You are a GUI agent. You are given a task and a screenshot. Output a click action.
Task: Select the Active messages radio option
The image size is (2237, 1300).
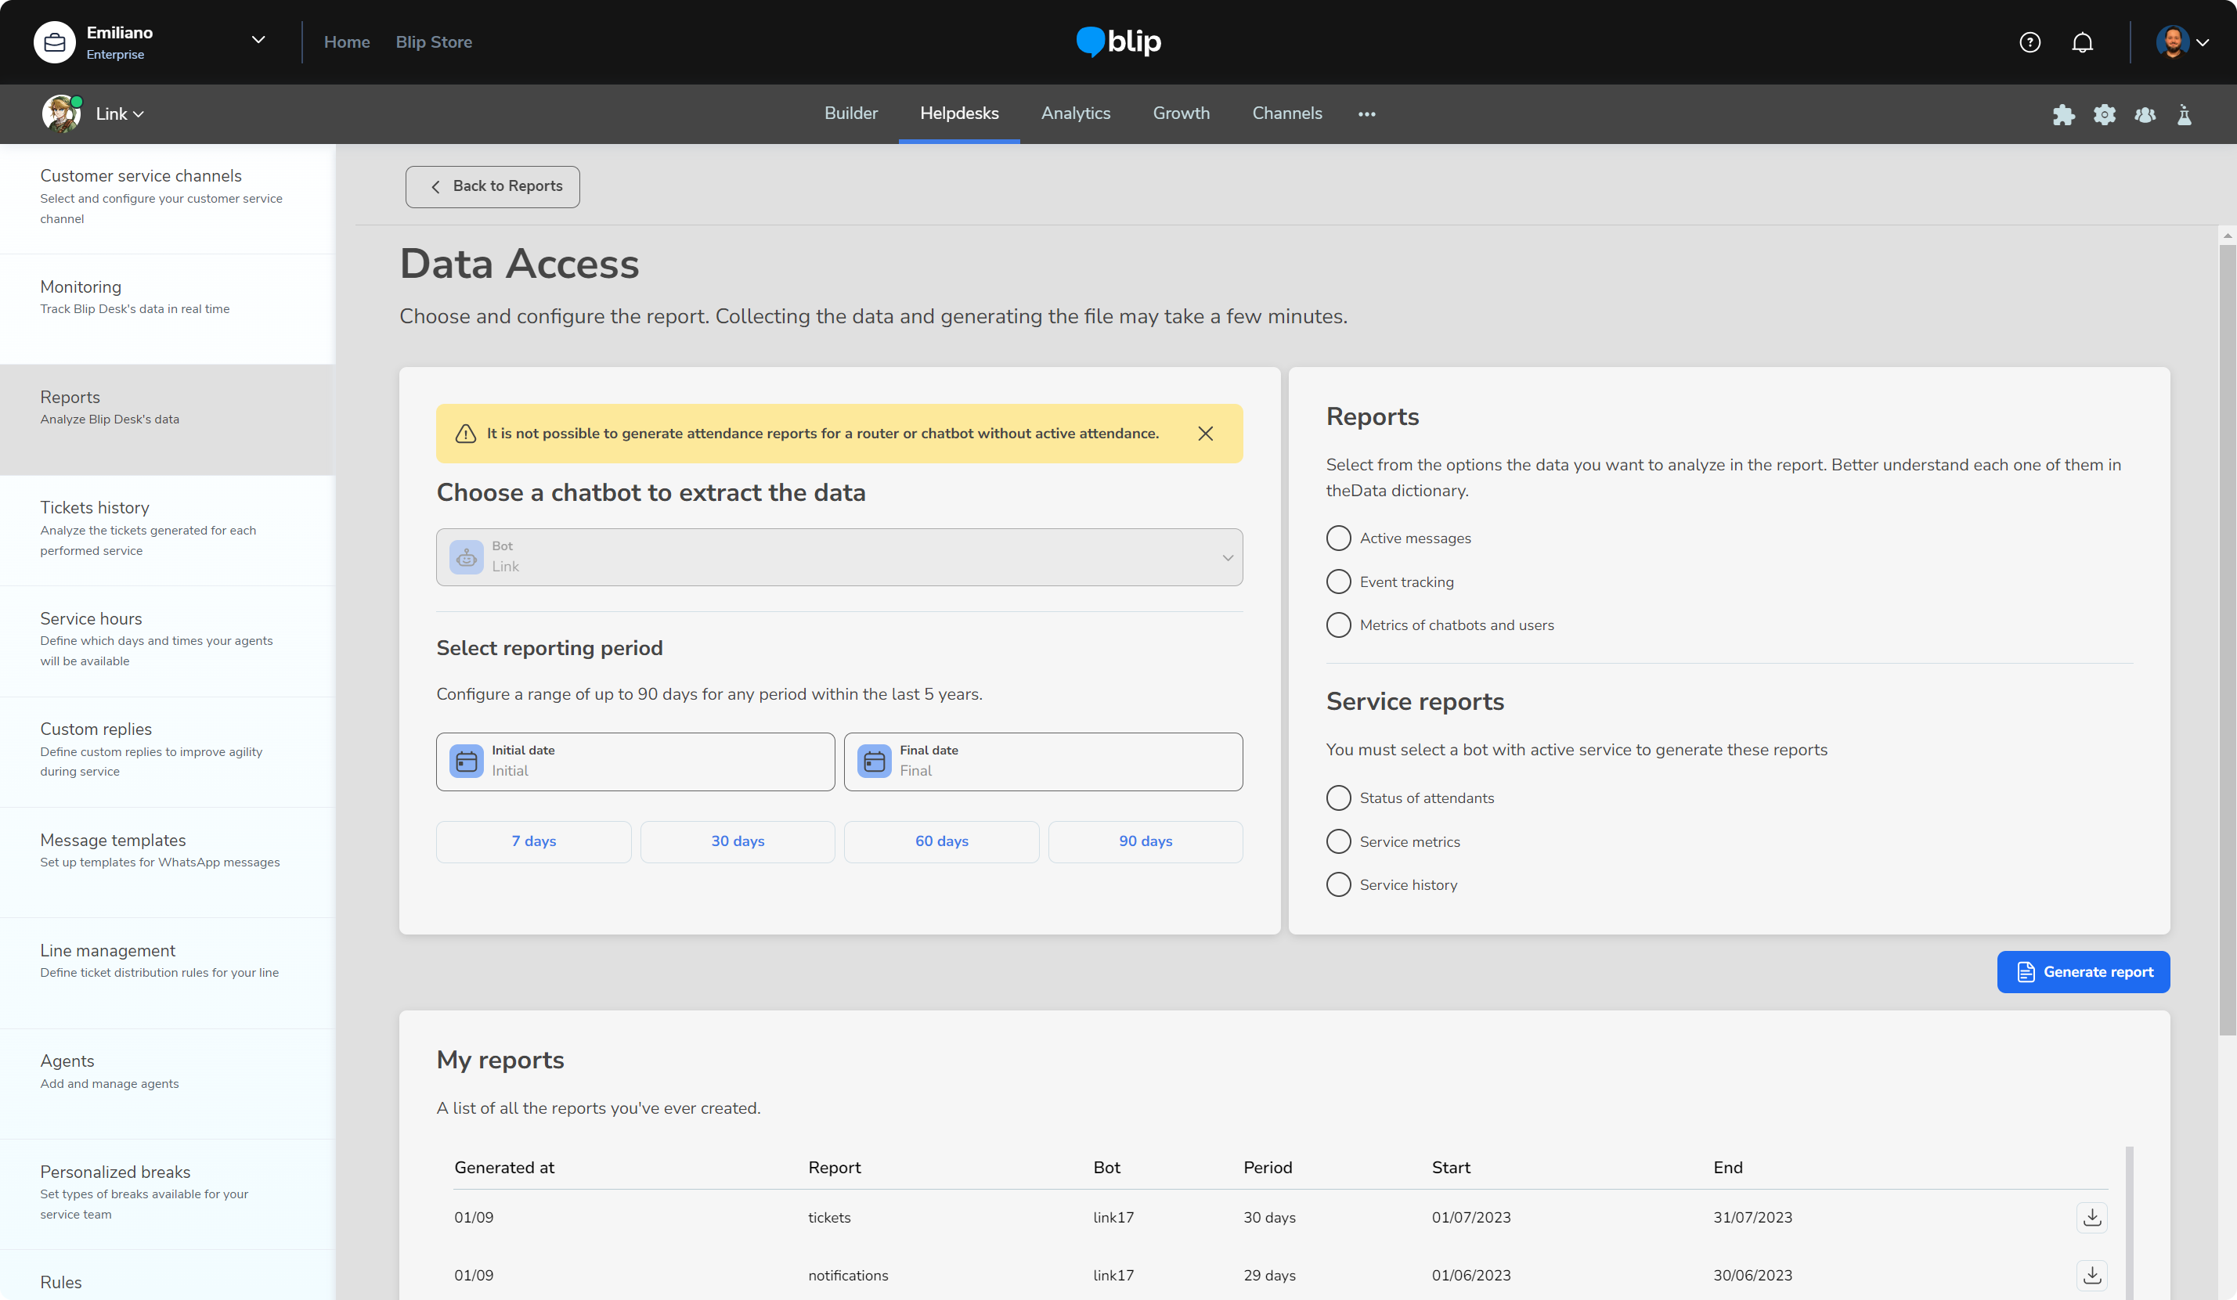pos(1338,538)
